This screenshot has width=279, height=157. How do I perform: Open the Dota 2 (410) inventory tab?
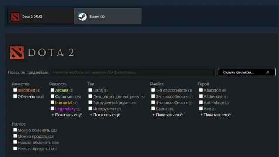(41, 17)
